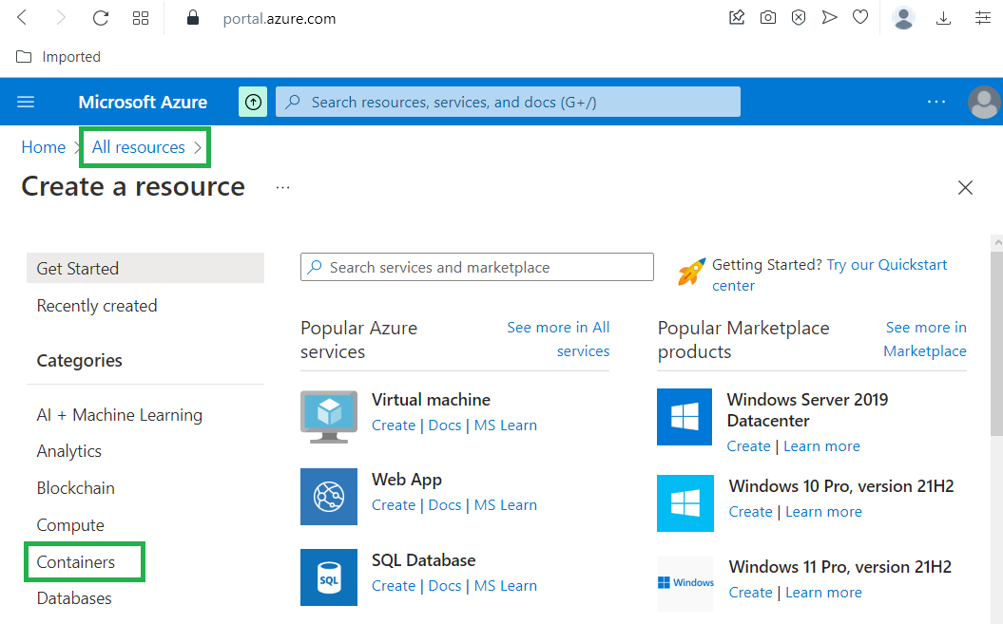Click the upgrade arrow icon in header
The image size is (1003, 624).
click(x=253, y=102)
